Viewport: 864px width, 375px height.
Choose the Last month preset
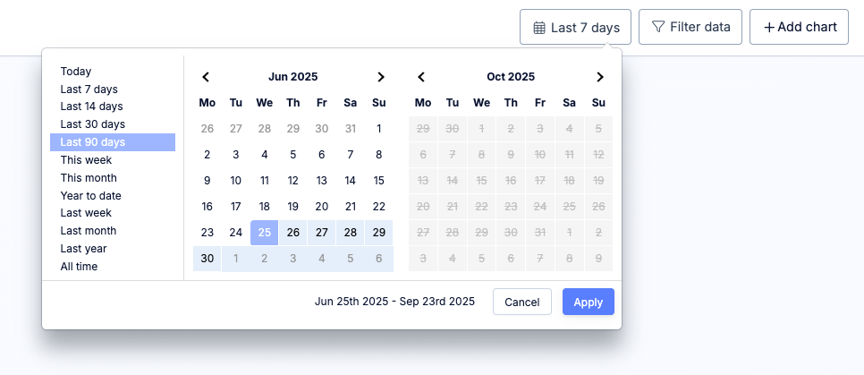[89, 231]
